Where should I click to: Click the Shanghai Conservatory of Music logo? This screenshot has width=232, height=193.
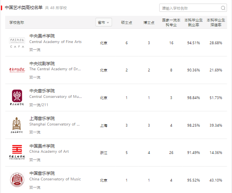click(17, 125)
